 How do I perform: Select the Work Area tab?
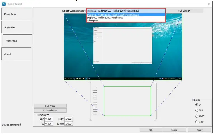[17, 41]
